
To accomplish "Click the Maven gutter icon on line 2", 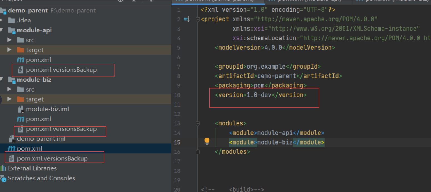I will (x=186, y=19).
